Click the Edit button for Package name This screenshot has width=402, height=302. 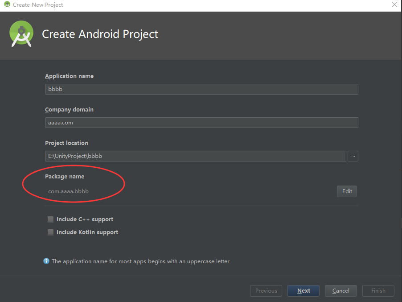(346, 191)
